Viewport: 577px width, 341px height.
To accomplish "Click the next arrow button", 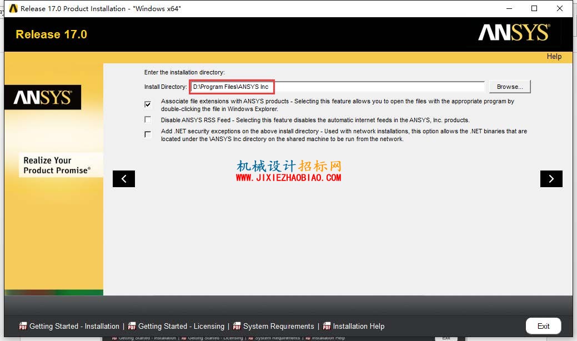I will (x=551, y=179).
